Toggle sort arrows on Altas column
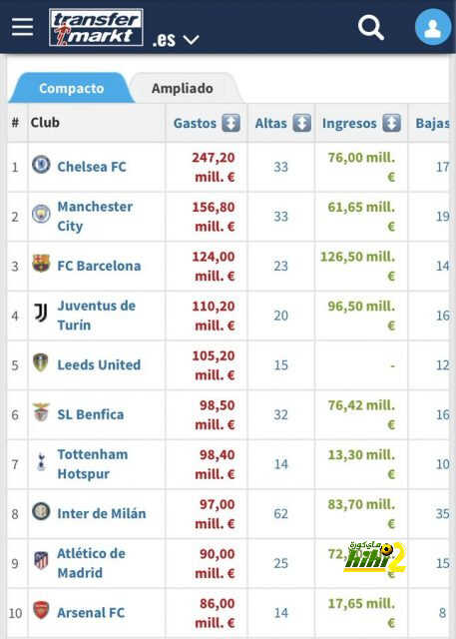The height and width of the screenshot is (639, 456). 301,123
